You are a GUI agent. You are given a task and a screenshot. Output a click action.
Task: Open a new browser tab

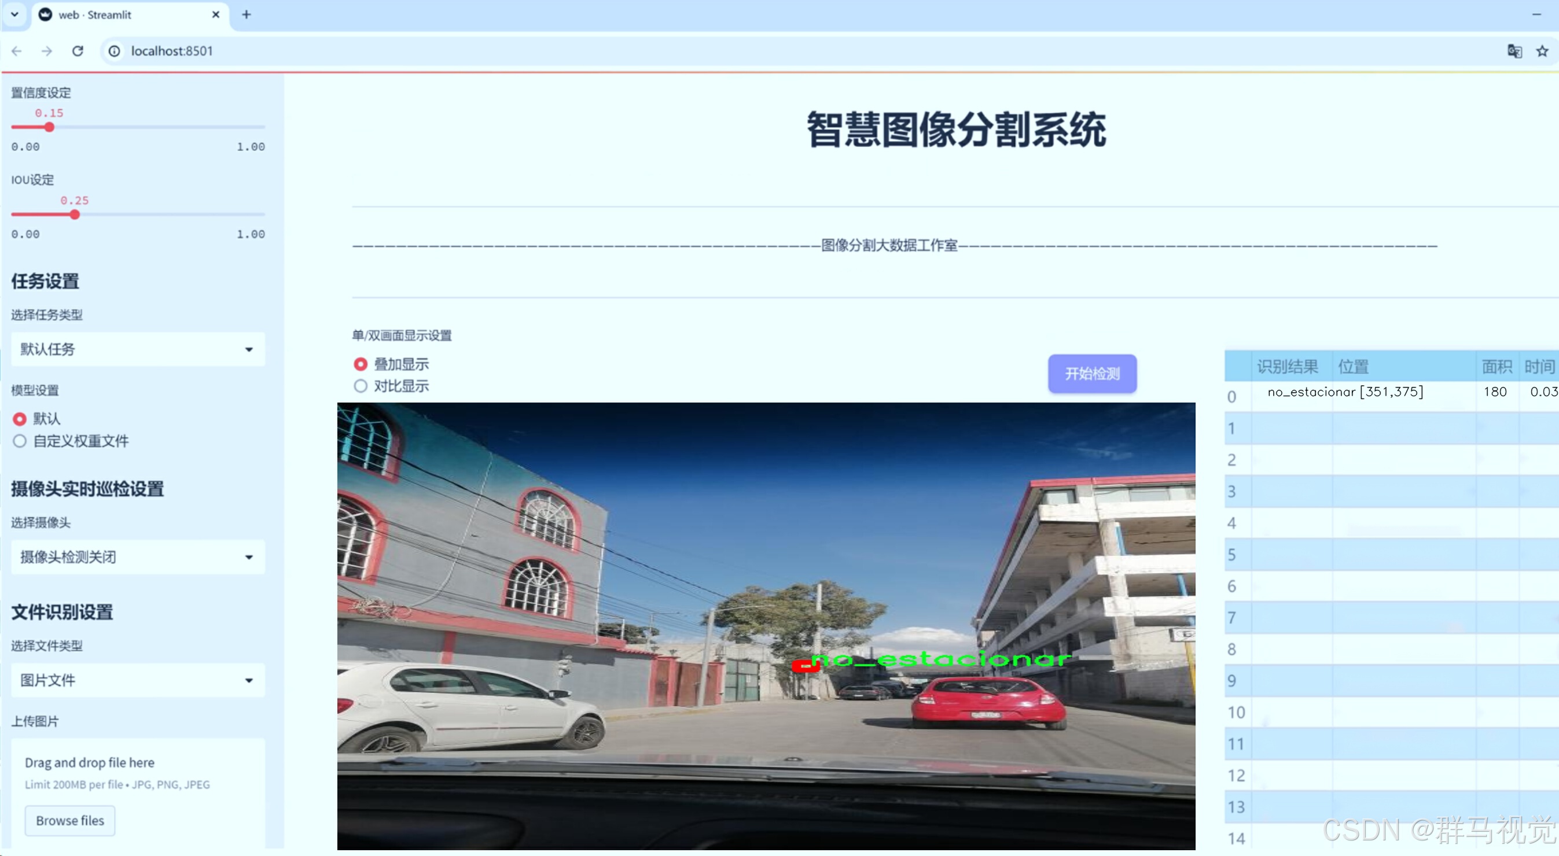click(x=247, y=14)
